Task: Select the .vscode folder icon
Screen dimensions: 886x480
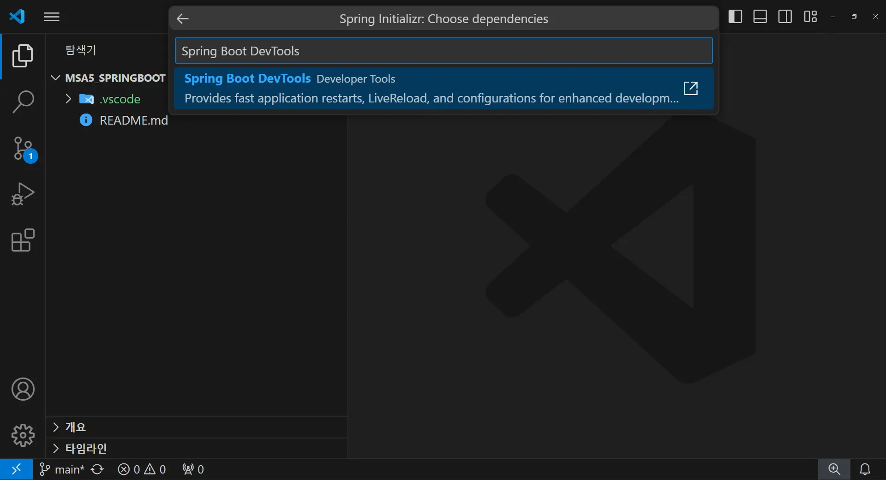Action: 86,99
